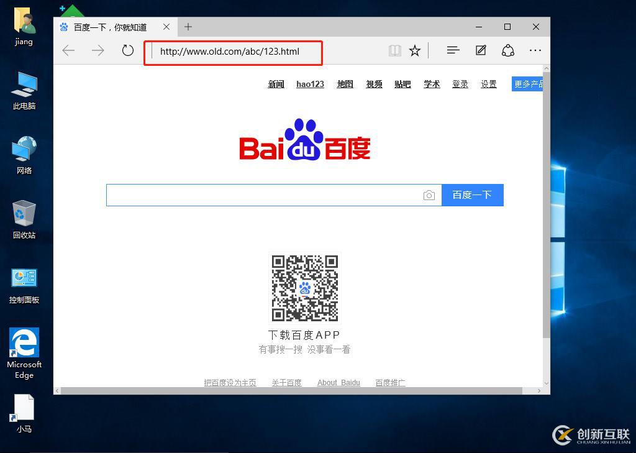Click the Make a Web Note icon

[481, 50]
